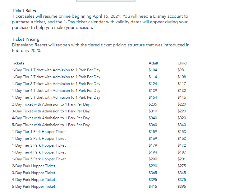Screen dimensions: 225x194
Task: Click 2-Day Ticket with Admission to 1 Park
Action: click(51, 104)
